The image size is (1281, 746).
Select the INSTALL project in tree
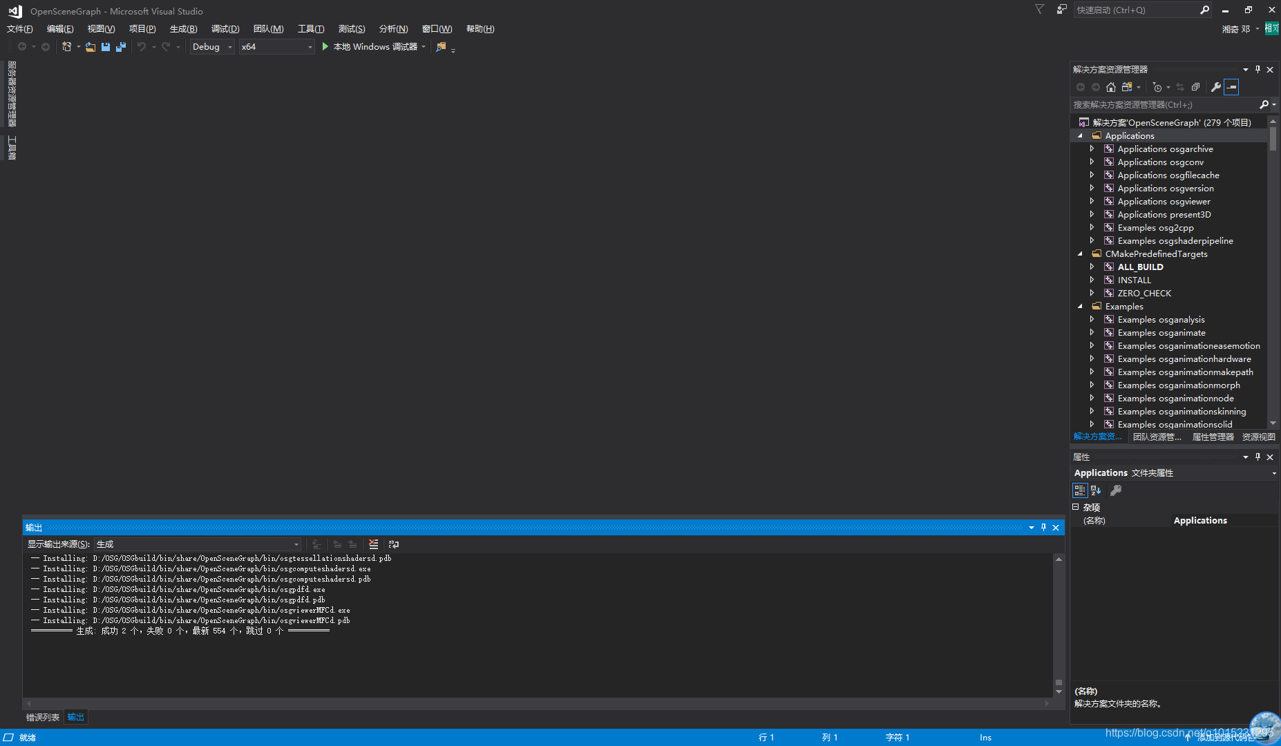click(1134, 280)
